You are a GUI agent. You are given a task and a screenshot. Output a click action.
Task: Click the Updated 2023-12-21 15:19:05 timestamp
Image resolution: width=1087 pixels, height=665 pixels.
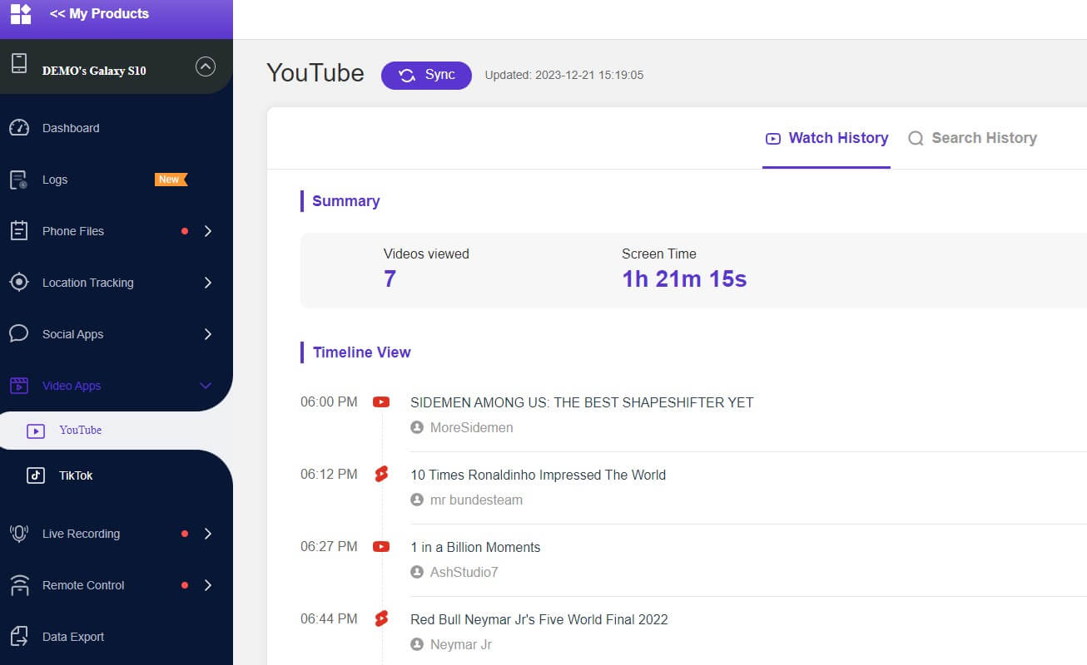click(564, 76)
